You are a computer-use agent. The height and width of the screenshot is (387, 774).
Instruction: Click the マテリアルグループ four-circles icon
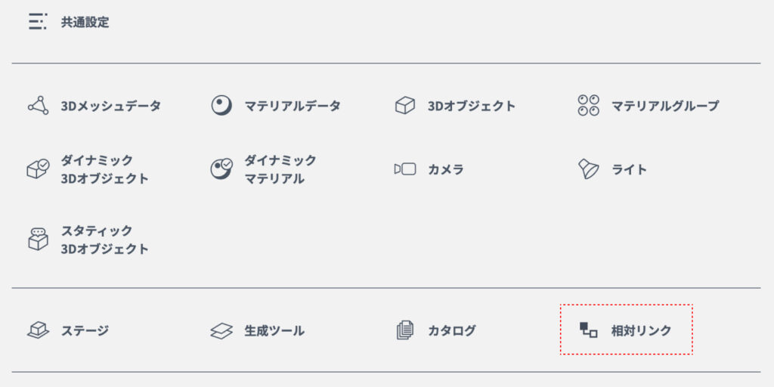tap(588, 106)
